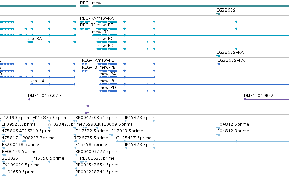Select EST LP17043.5prime label
Screen dimensions: 289x177
[x=126, y=131]
